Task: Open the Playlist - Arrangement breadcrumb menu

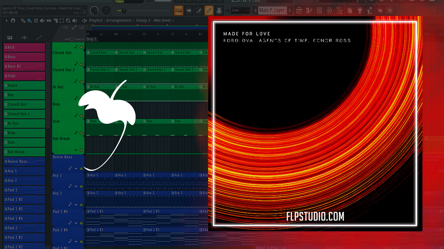Action: pos(110,20)
